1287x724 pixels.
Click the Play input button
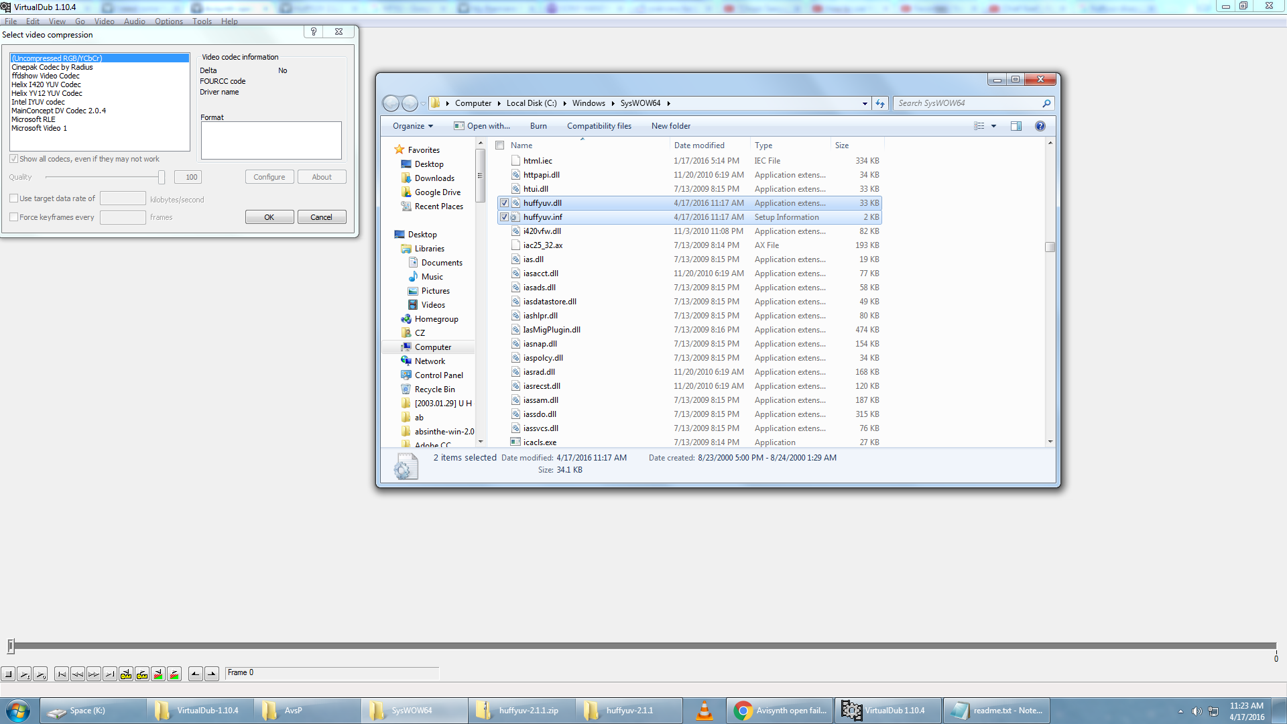point(24,674)
